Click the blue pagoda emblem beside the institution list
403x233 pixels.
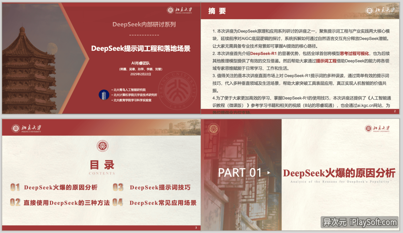pos(104,95)
